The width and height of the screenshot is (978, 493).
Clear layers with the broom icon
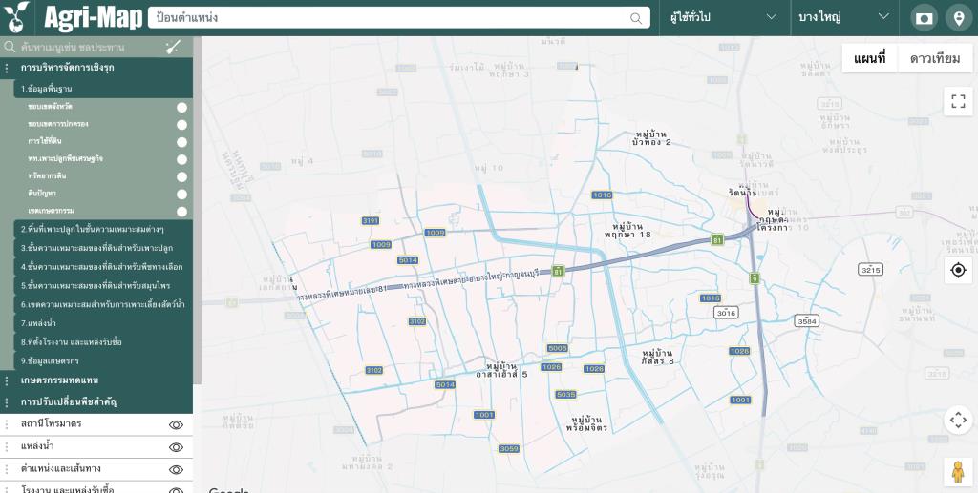pyautogui.click(x=173, y=47)
